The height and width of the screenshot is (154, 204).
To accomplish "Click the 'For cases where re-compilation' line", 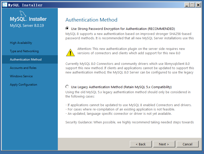I will pos(120,109).
